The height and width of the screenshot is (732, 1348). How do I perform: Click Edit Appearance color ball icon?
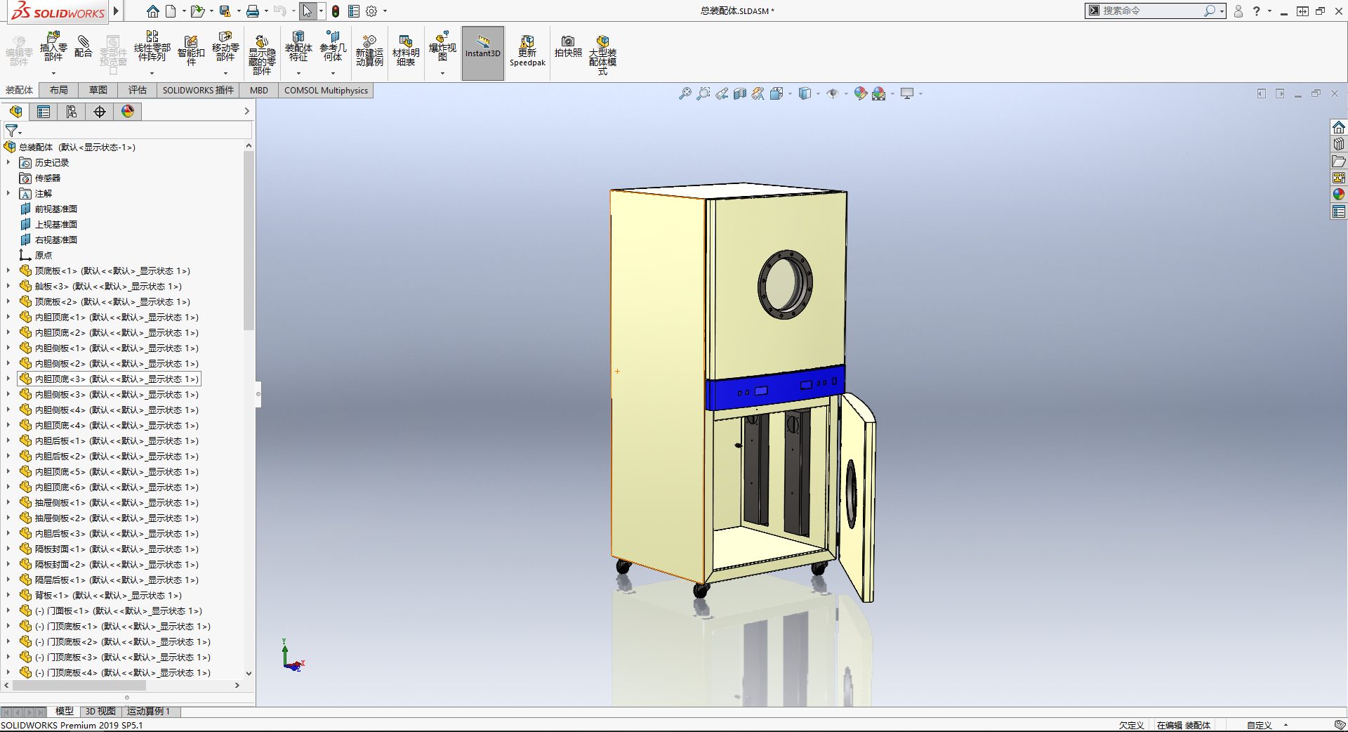tap(860, 93)
